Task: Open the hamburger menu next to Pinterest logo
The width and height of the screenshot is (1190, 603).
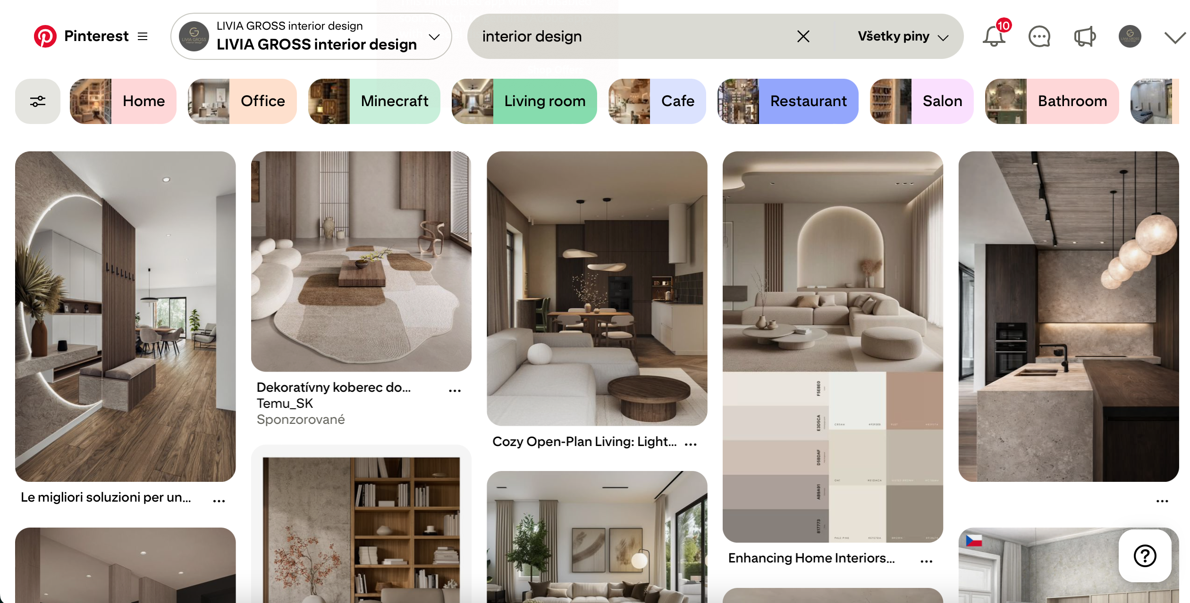Action: (142, 36)
